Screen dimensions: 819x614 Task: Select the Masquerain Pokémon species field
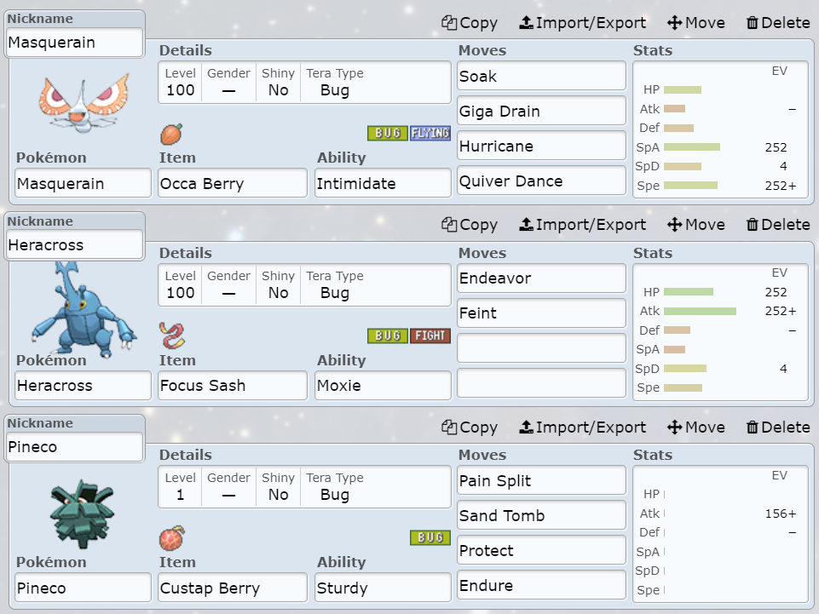83,183
